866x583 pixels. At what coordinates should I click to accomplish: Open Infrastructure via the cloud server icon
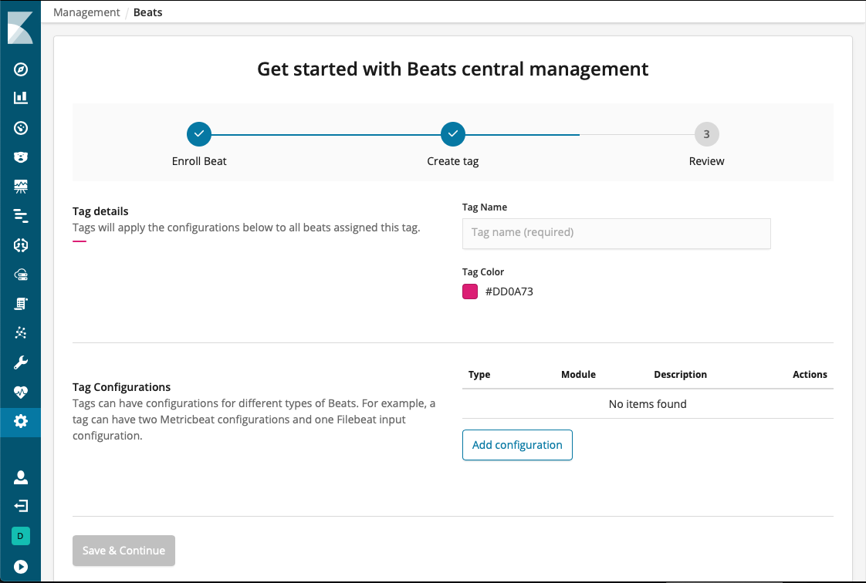click(20, 275)
